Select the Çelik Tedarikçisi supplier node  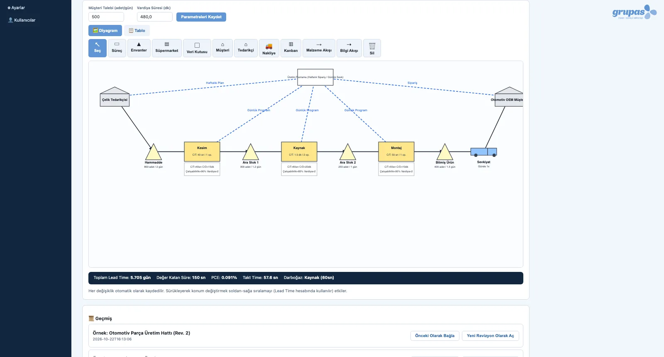115,97
